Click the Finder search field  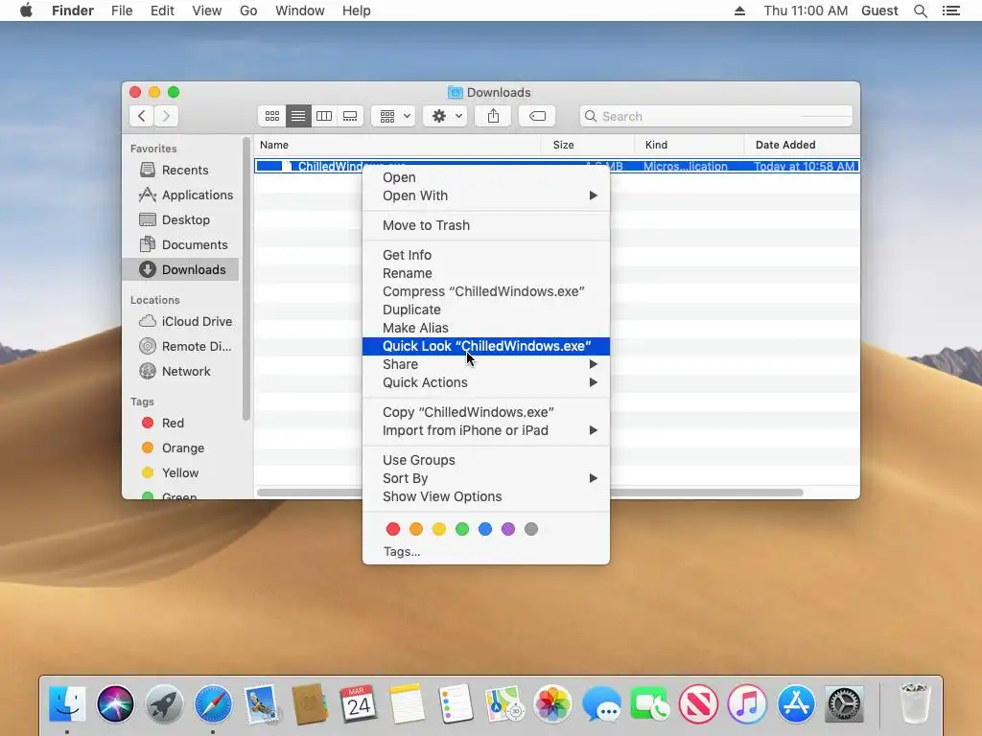click(x=716, y=116)
